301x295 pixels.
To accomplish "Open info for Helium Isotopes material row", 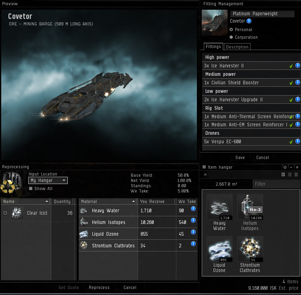I will pos(193,220).
